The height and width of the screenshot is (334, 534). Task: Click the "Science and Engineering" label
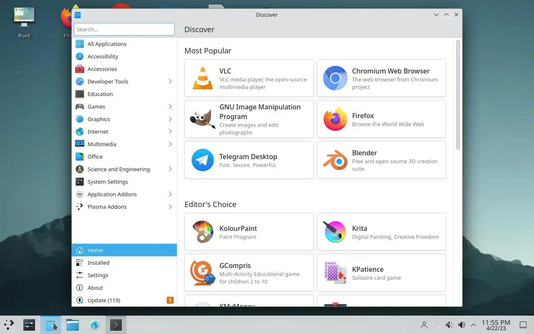pyautogui.click(x=118, y=169)
